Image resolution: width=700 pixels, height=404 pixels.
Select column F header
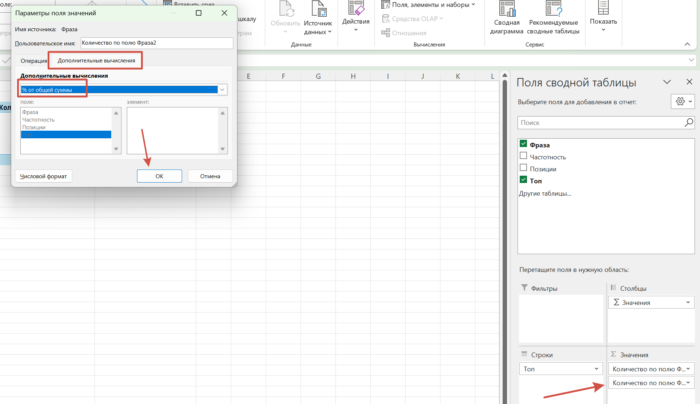pos(283,76)
